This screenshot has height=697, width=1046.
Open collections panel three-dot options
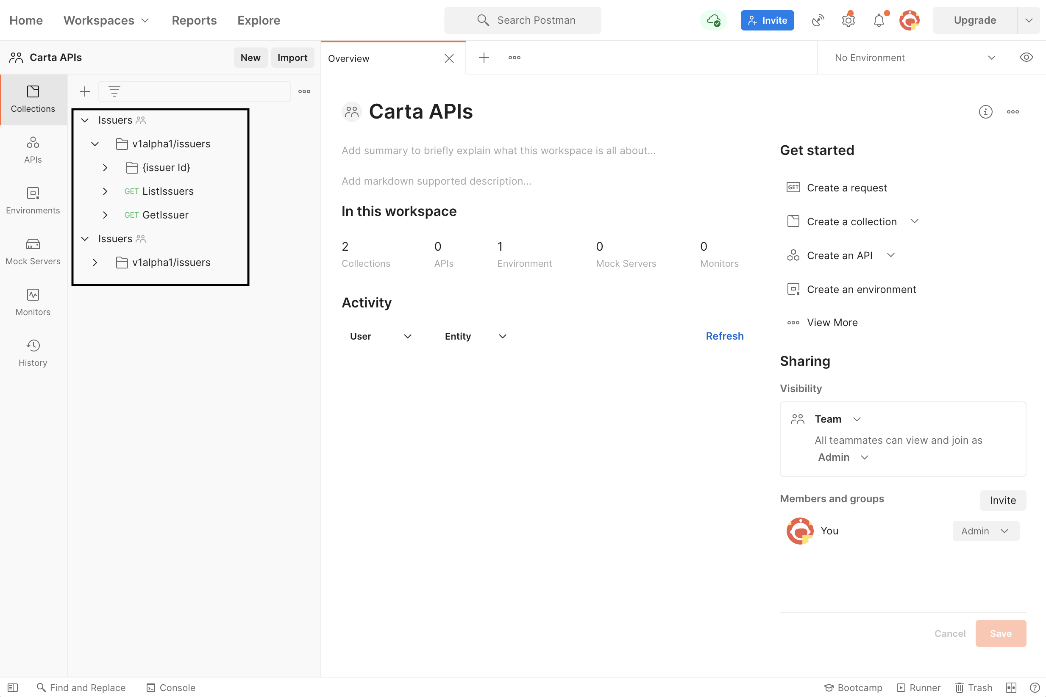(x=304, y=91)
